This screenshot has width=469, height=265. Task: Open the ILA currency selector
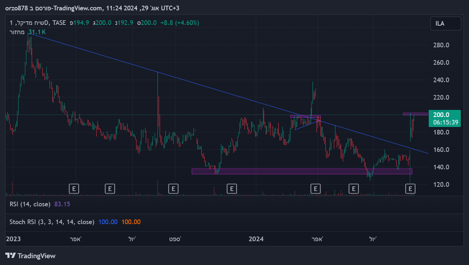(x=445, y=24)
